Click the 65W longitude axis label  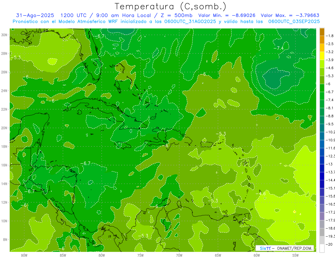218,255
